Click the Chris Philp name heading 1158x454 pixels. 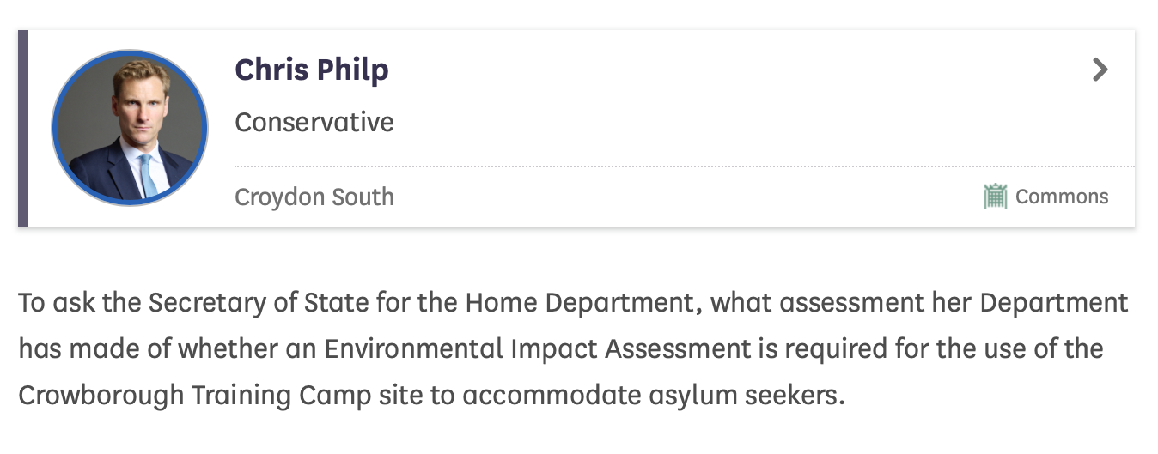[x=311, y=70]
